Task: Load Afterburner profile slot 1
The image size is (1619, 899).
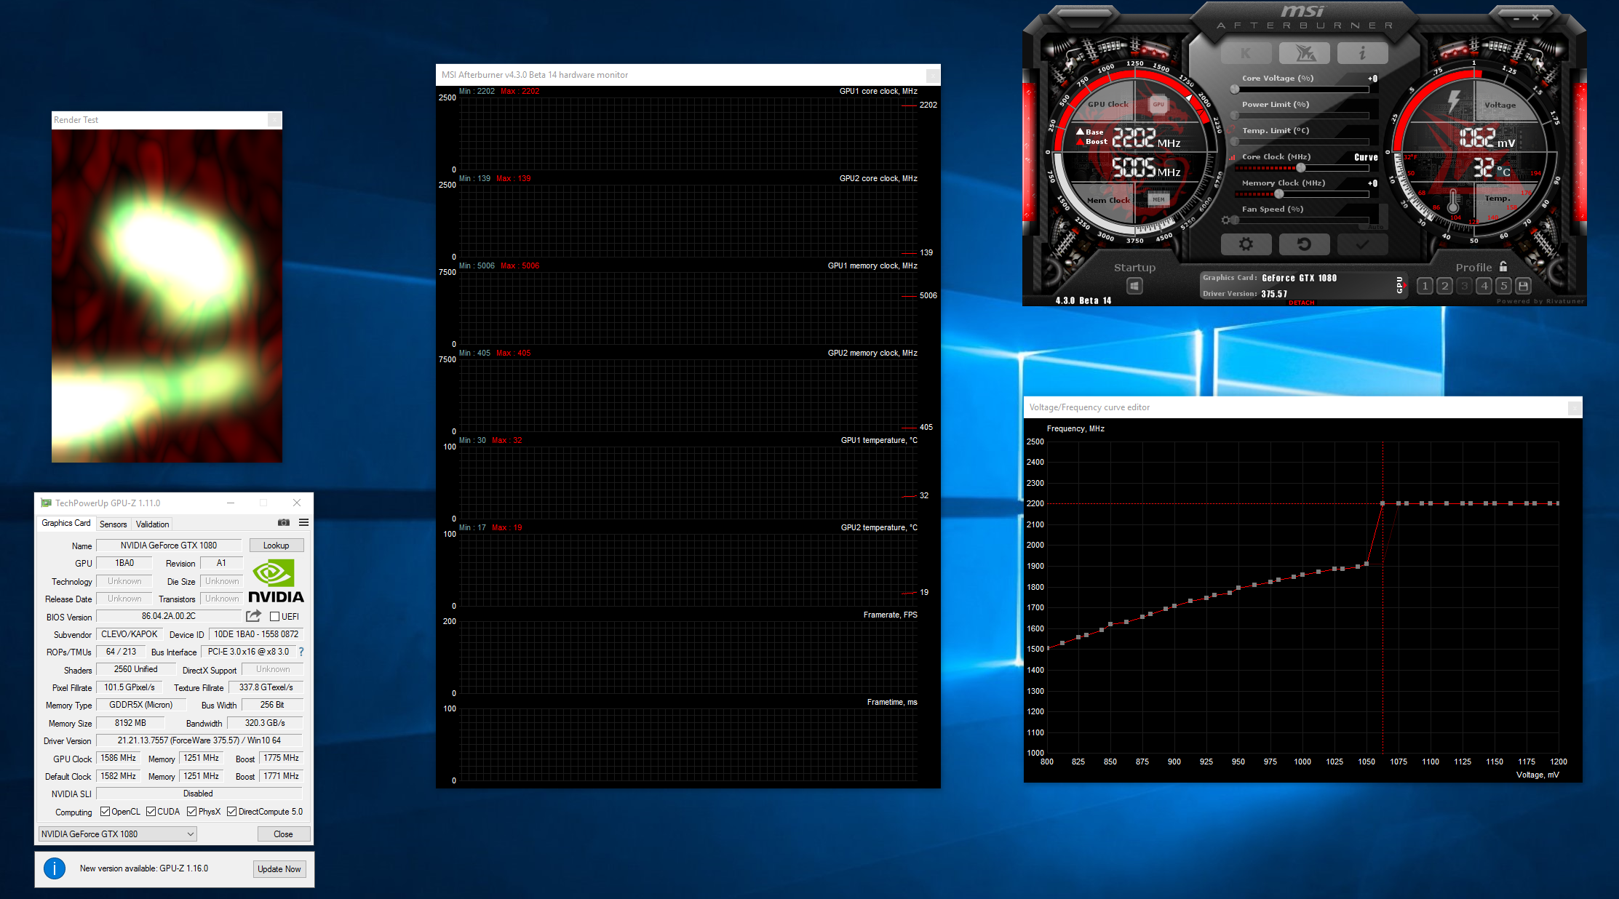Action: pos(1425,286)
